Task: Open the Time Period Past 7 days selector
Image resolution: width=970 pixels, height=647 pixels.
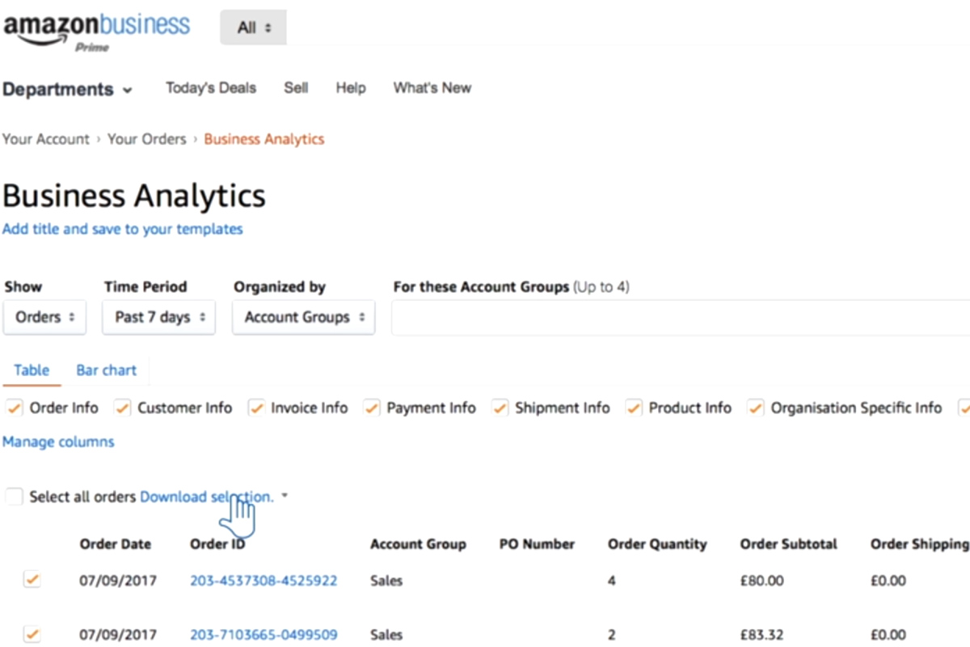Action: pyautogui.click(x=158, y=317)
